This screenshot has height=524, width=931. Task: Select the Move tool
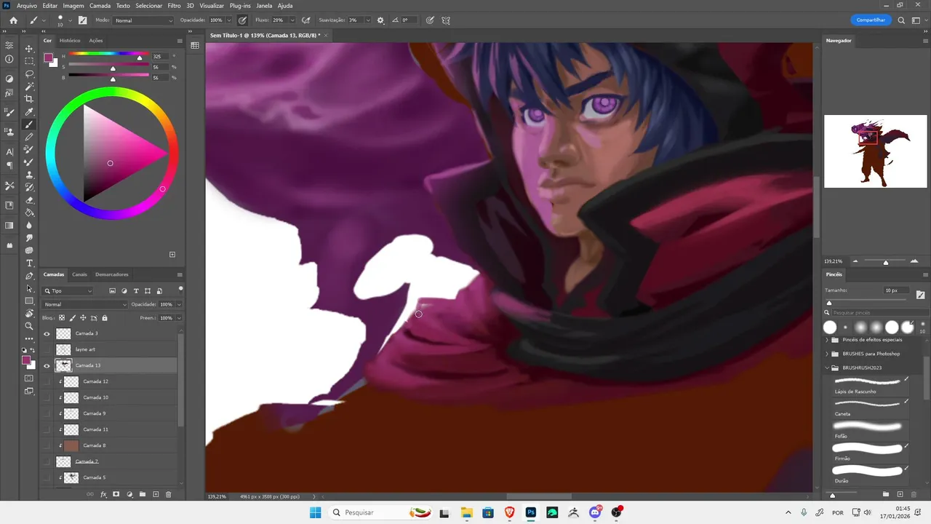click(29, 49)
